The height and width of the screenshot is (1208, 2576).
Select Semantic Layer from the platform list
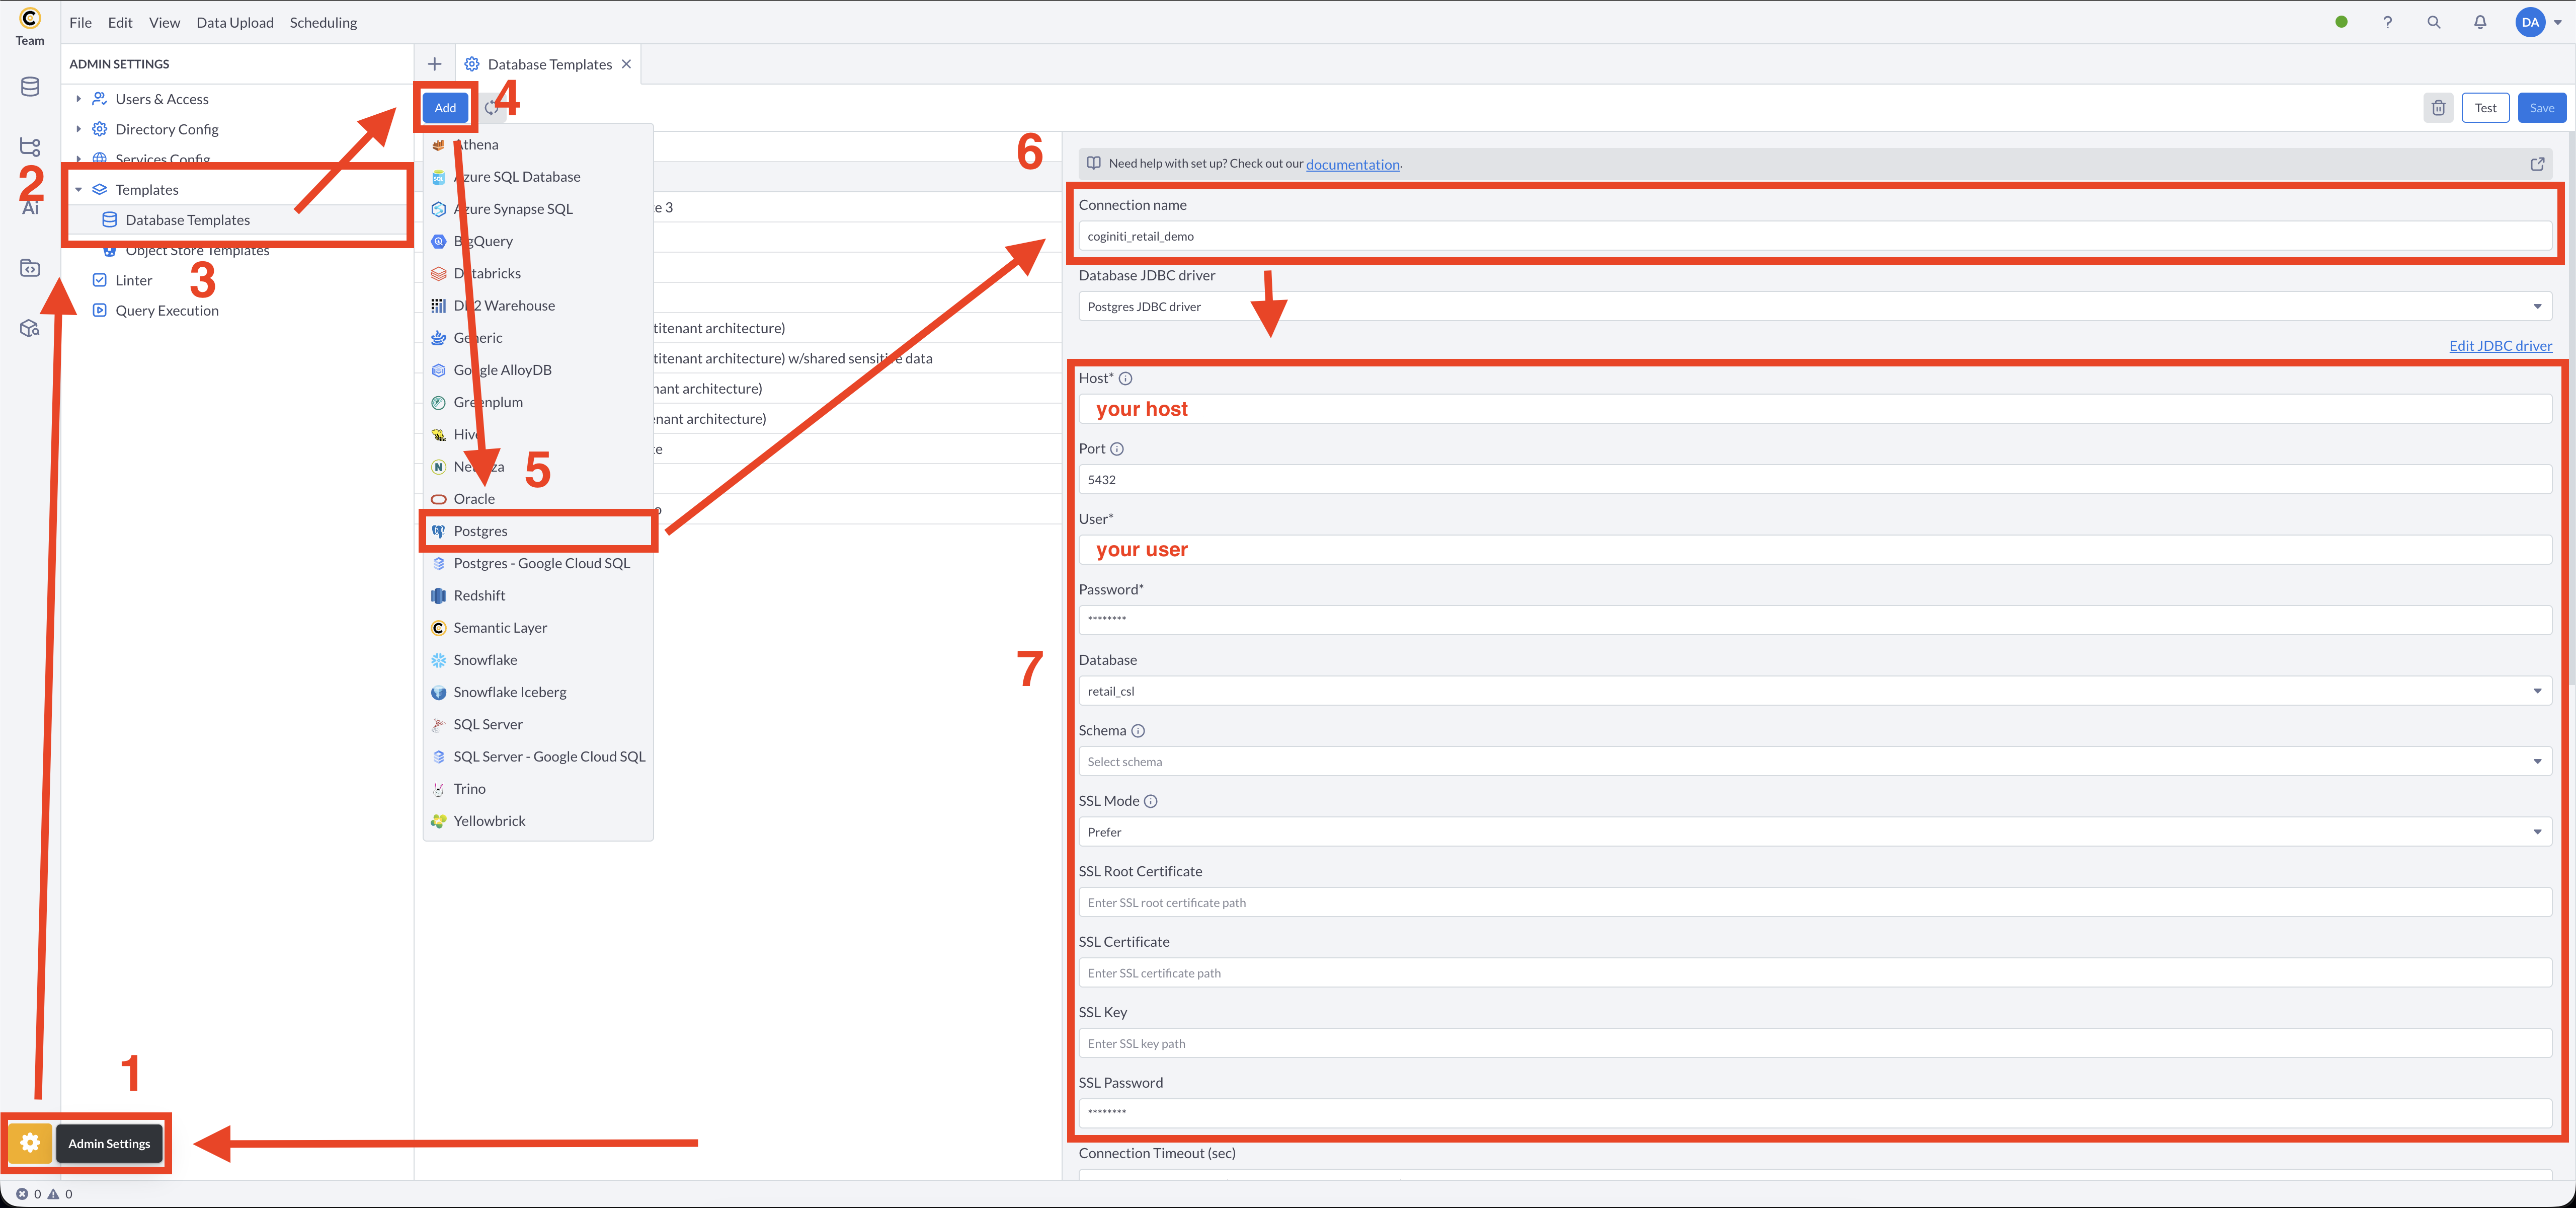pyautogui.click(x=538, y=628)
